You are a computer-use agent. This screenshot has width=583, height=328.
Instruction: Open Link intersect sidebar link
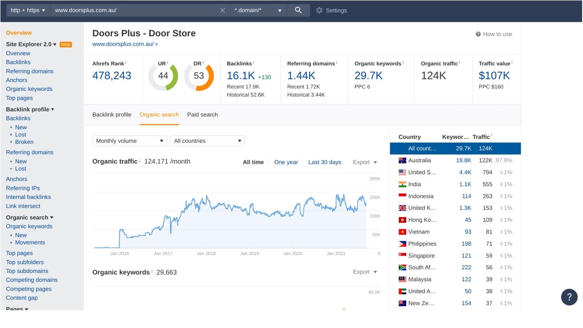point(23,206)
